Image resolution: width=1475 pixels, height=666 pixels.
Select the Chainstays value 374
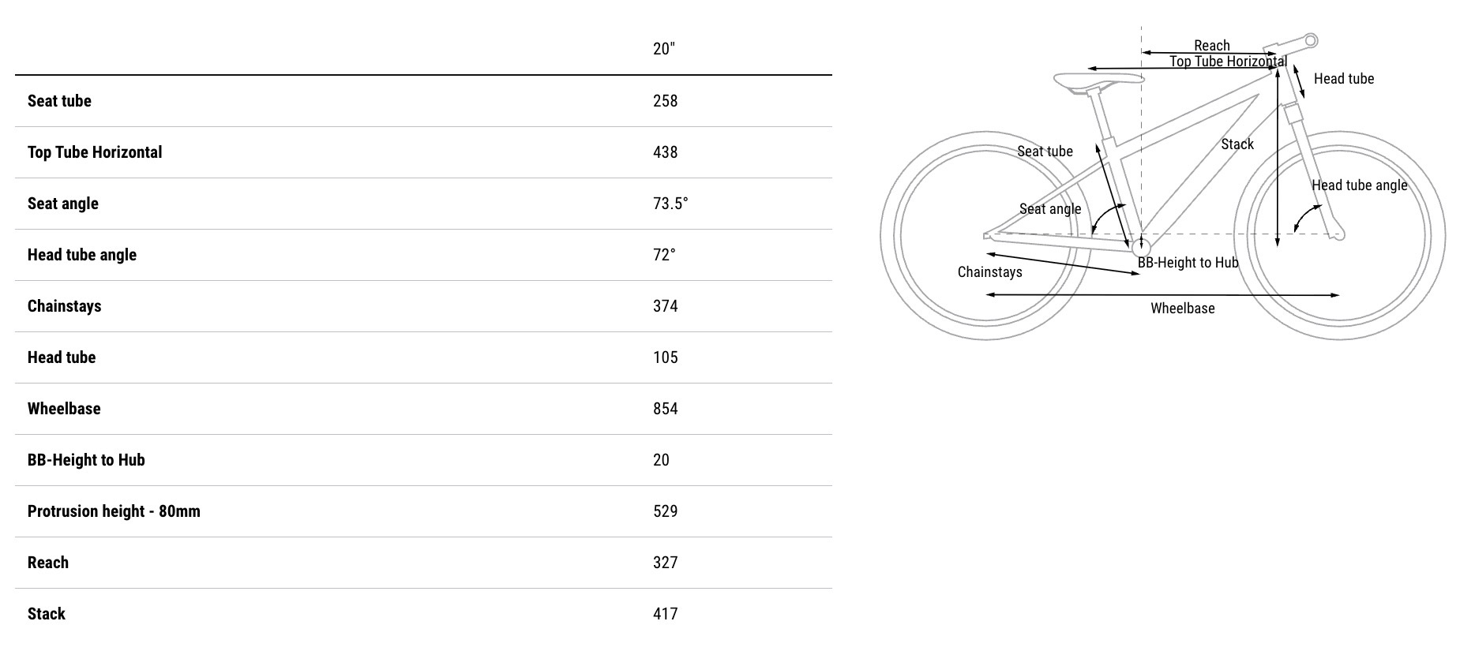tap(665, 306)
